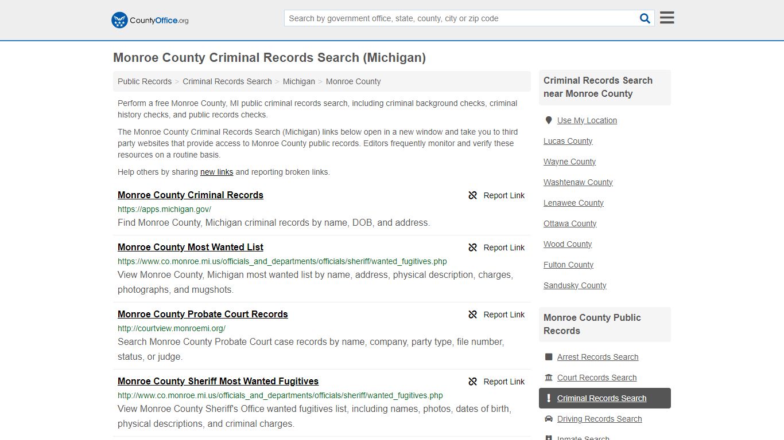Open Washtenaw County link
This screenshot has width=784, height=440.
[x=578, y=182]
